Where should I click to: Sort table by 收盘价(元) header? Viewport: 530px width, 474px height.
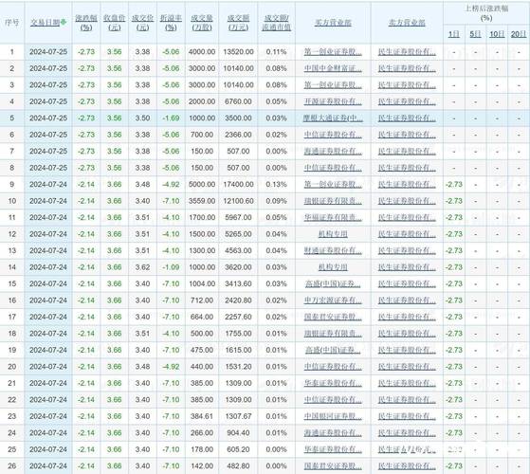tap(114, 23)
